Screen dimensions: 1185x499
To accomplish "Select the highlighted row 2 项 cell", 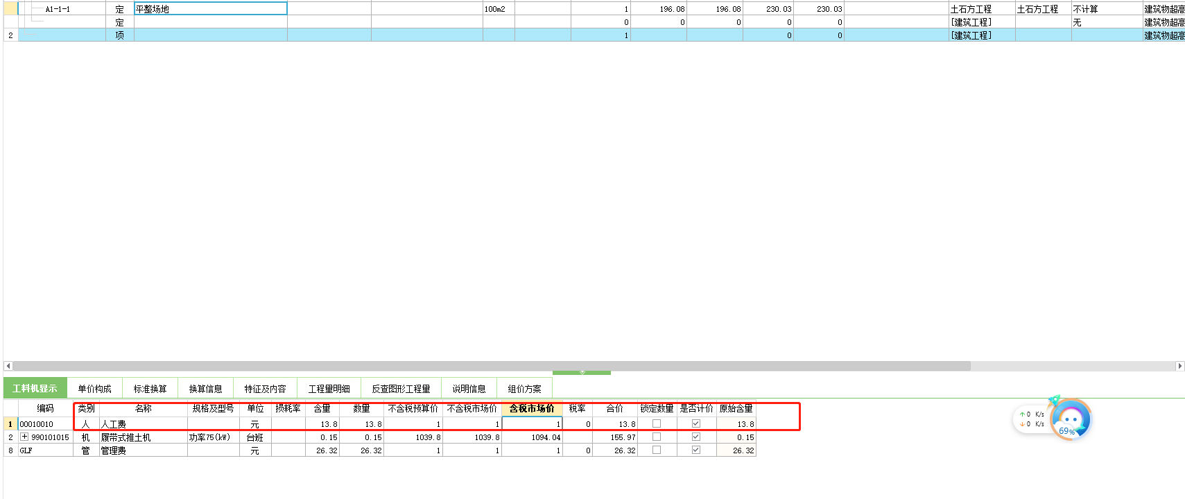I will tap(119, 35).
